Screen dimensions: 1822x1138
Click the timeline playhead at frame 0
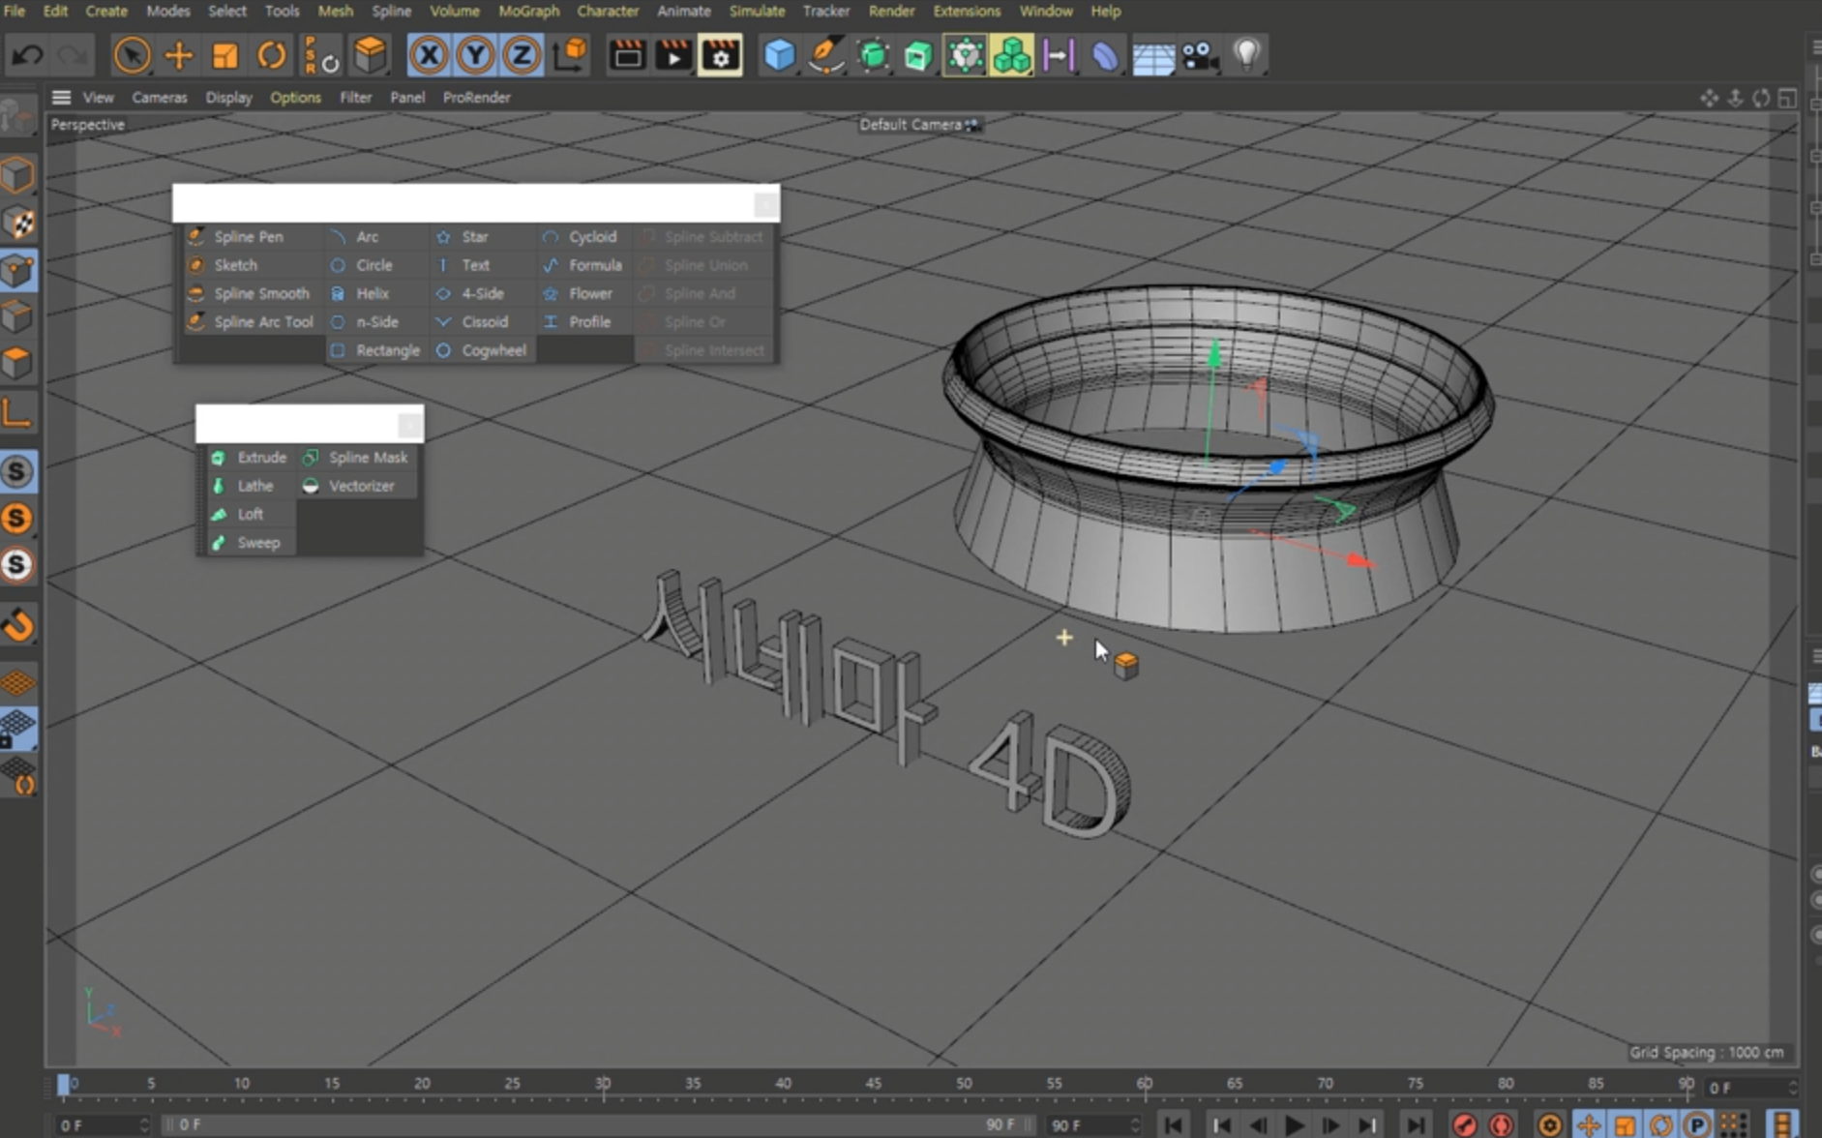click(63, 1085)
